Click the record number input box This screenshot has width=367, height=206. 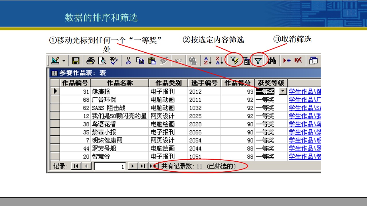(x=110, y=166)
